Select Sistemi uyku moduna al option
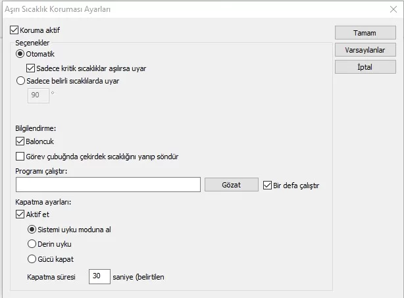Image resolution: width=404 pixels, height=298 pixels. 32,230
